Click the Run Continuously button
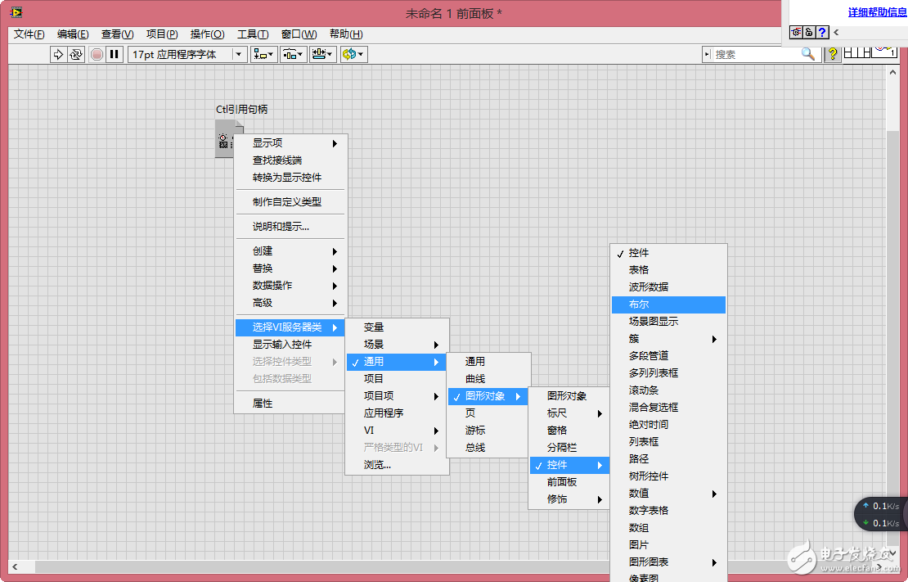This screenshot has width=908, height=582. 76,55
